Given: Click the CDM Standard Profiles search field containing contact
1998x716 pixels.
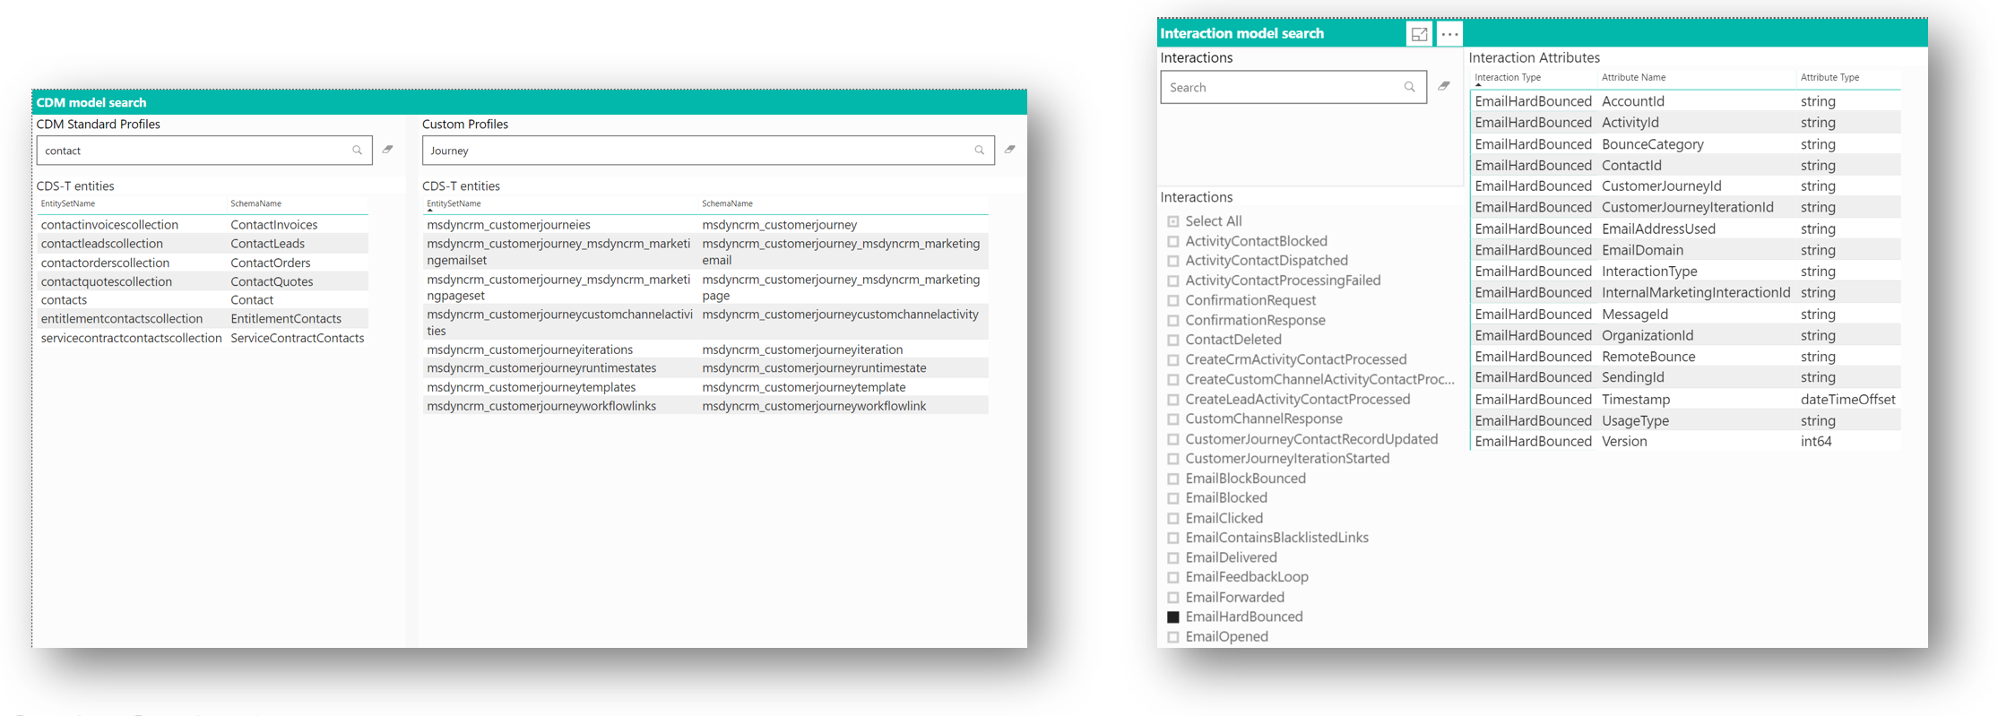Looking at the screenshot, I should point(204,151).
